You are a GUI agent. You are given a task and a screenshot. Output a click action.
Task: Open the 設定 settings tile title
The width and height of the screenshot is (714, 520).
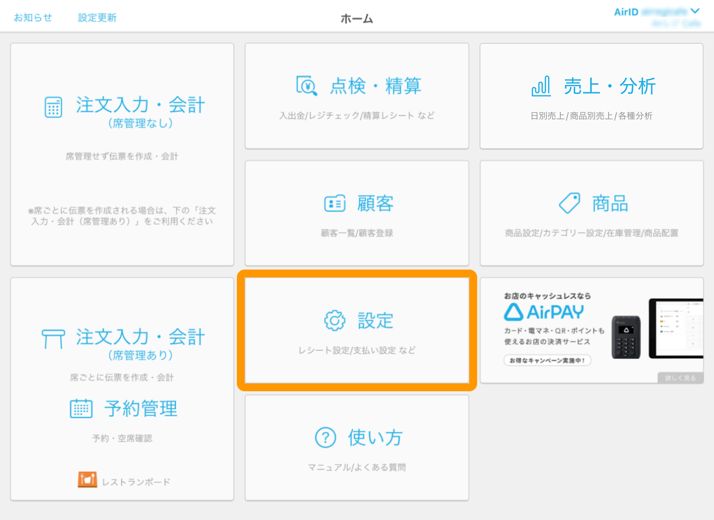click(x=375, y=321)
